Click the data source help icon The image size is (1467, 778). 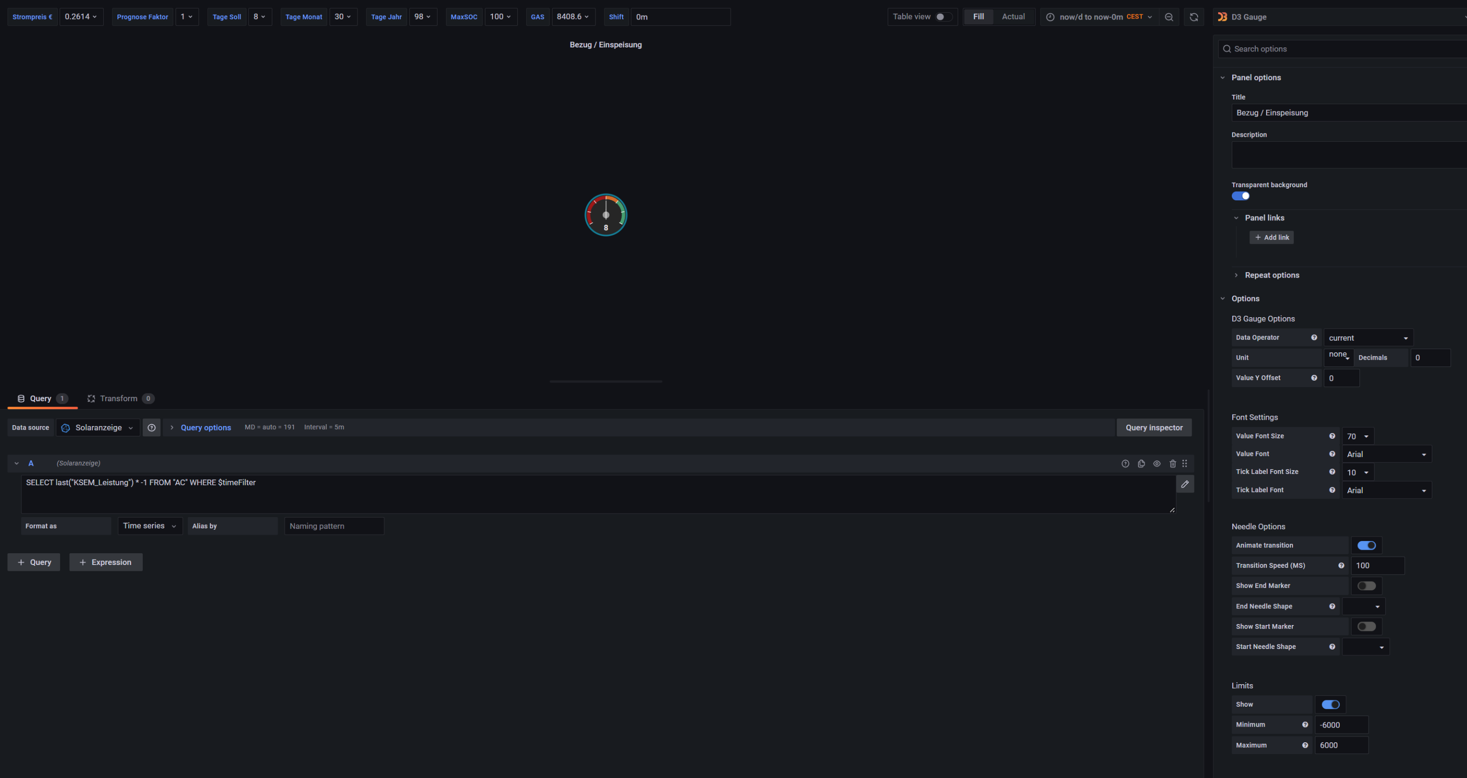tap(152, 428)
